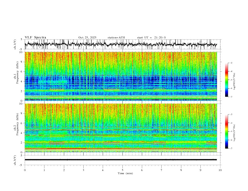248x191 pixels.
Task: Click the time axis tick label "7"
Action: (162, 170)
